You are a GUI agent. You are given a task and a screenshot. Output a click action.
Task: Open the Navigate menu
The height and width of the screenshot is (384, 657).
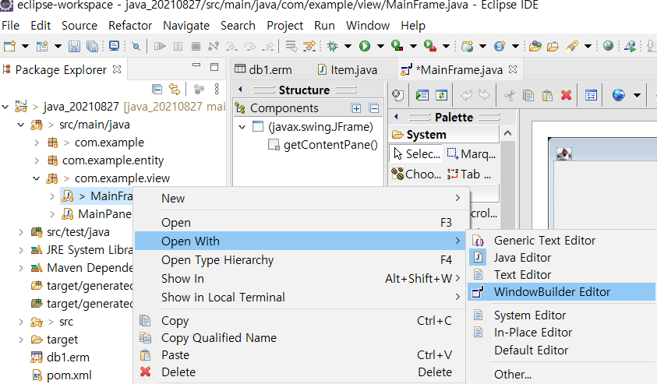[x=186, y=26]
